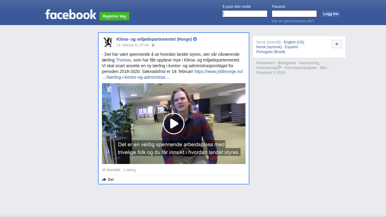Open the Annonsering footer link
The width and height of the screenshot is (386, 217).
309,63
